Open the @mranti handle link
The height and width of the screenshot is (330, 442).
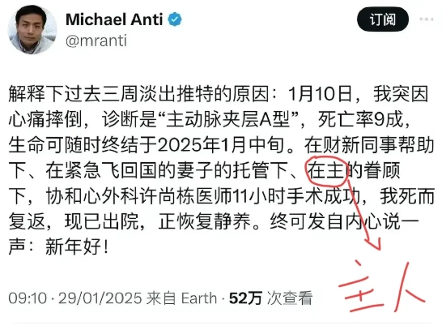point(96,41)
